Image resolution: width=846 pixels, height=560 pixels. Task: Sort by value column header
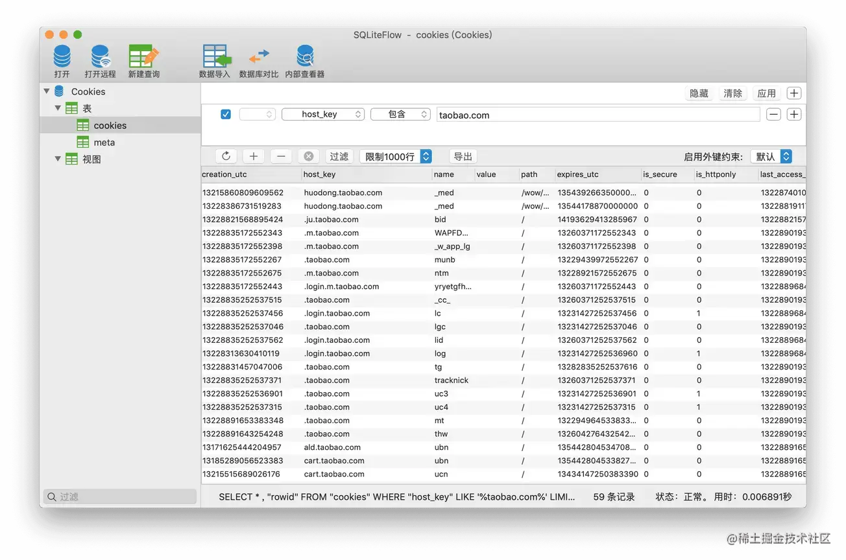click(496, 174)
